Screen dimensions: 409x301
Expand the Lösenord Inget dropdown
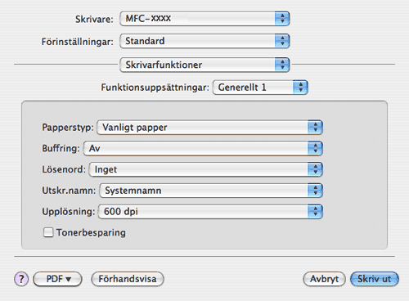[206, 169]
